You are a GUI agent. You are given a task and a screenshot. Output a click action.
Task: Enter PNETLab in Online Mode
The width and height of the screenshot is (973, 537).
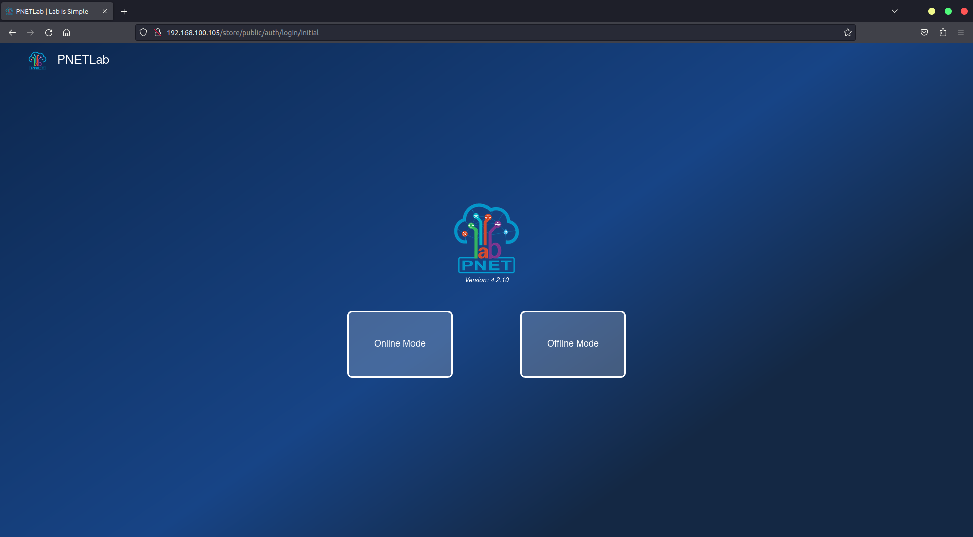point(399,343)
